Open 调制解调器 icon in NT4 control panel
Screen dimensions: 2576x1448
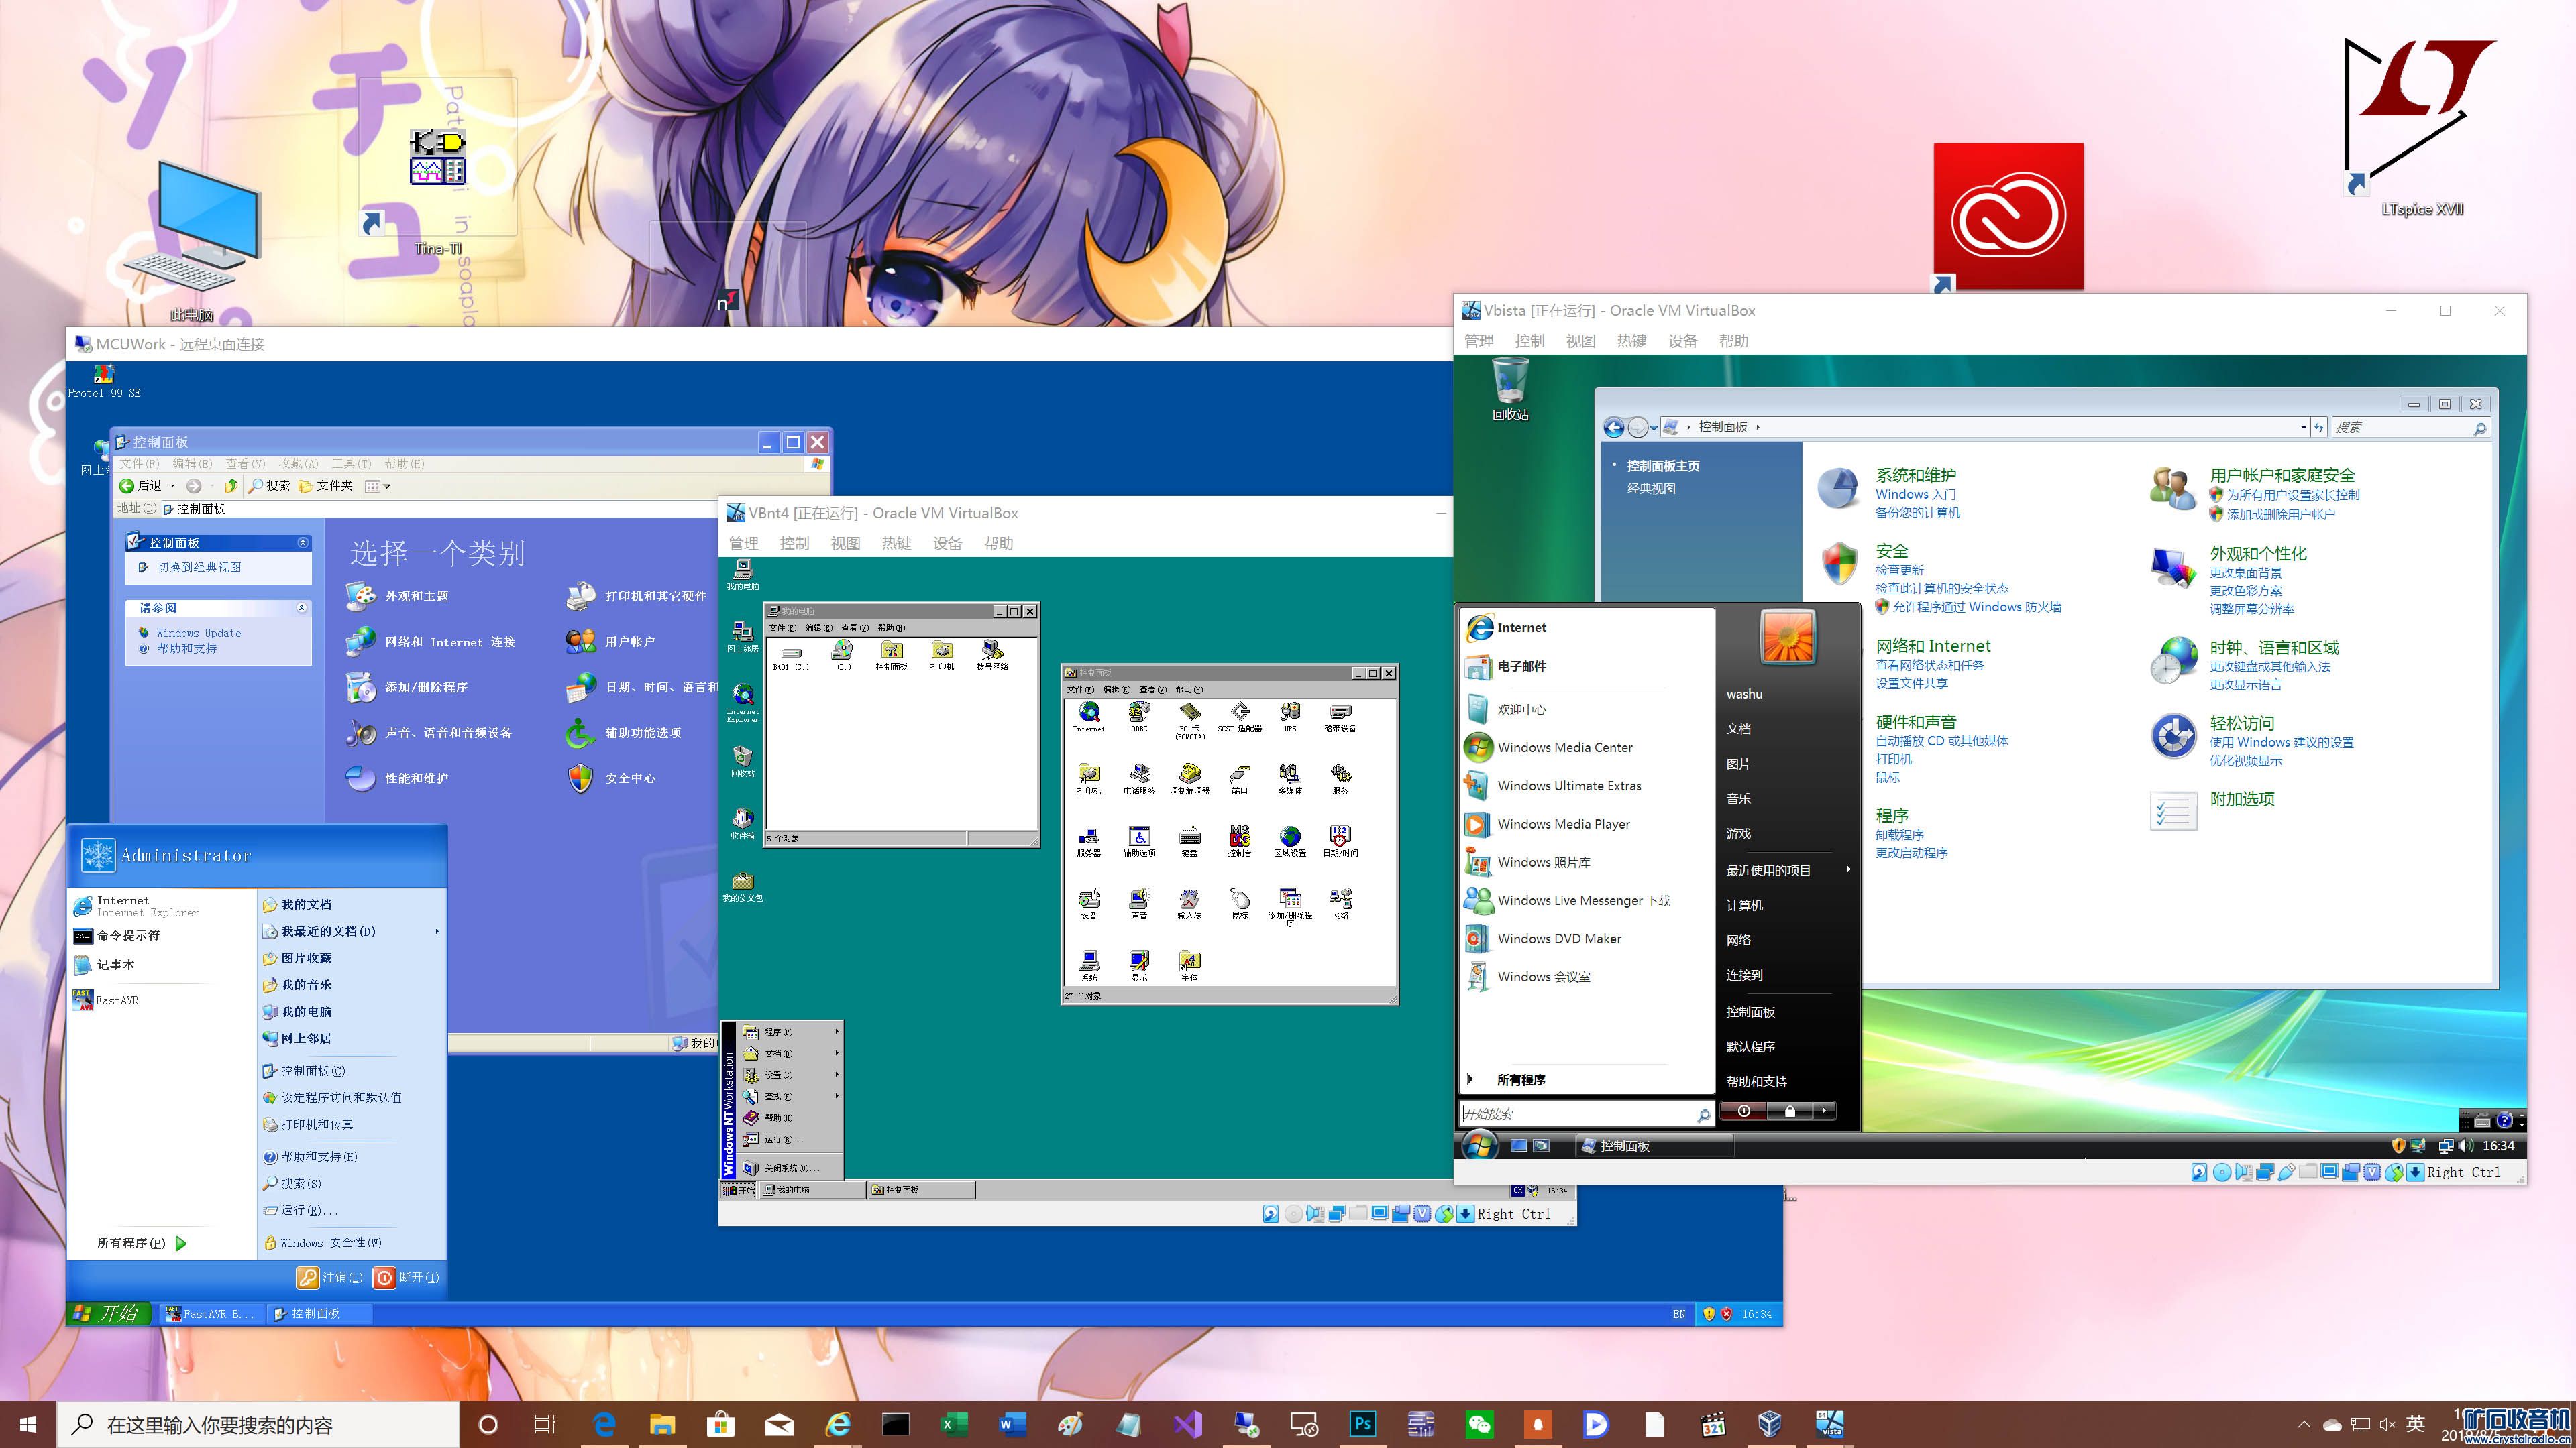pos(1189,778)
